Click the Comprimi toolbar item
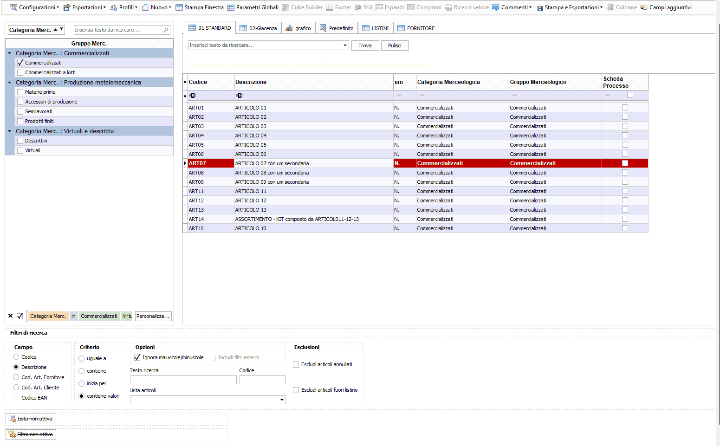 tap(424, 7)
